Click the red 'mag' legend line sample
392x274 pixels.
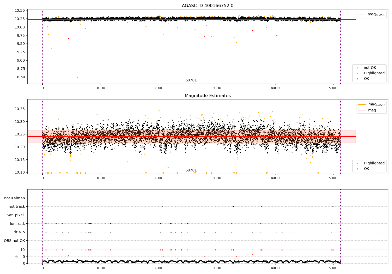point(362,110)
